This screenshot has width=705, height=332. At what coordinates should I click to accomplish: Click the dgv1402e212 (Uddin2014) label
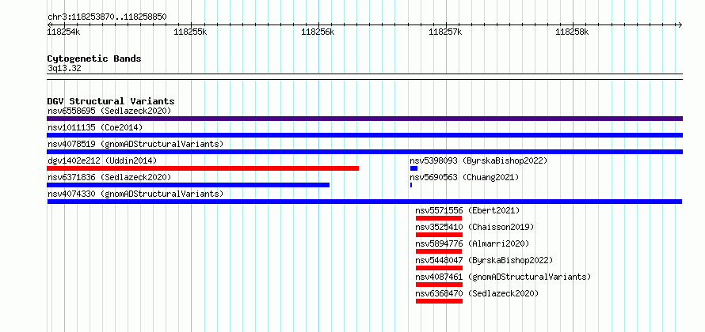pos(102,160)
